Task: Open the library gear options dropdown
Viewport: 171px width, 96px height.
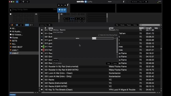Action: pyautogui.click(x=50, y=25)
